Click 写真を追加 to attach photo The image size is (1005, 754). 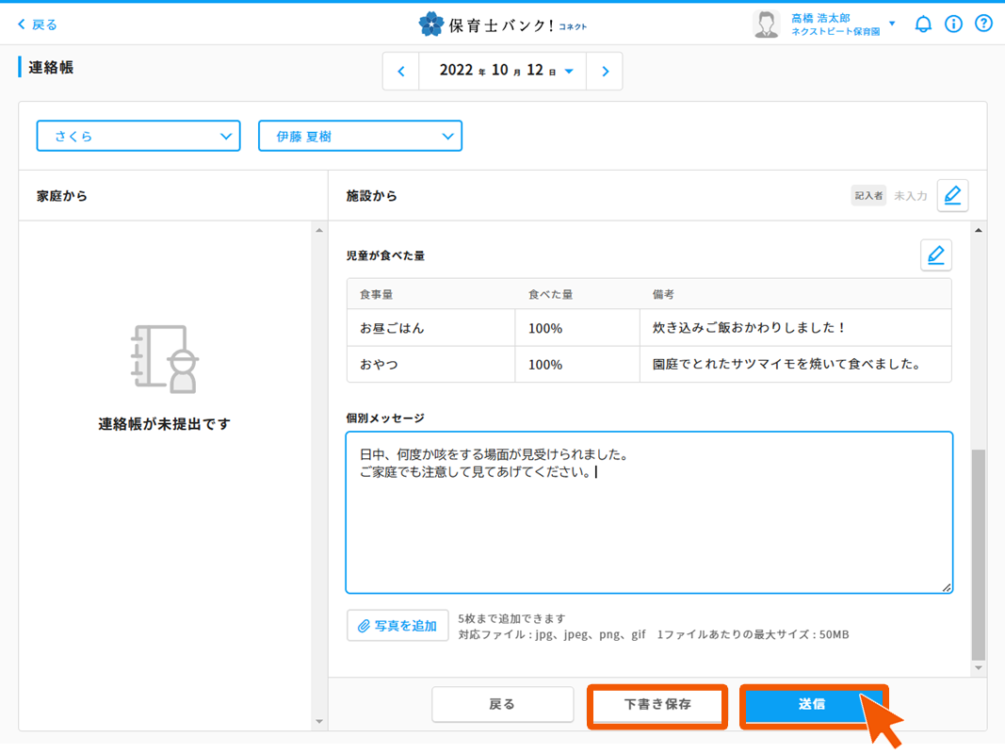pos(397,626)
